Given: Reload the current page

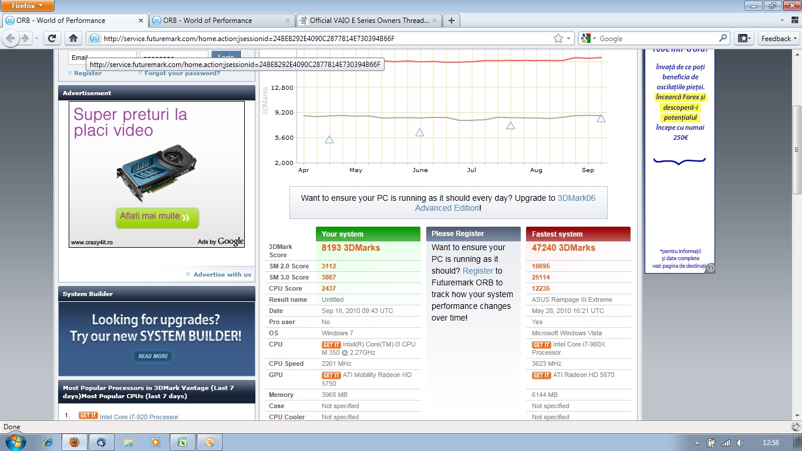Looking at the screenshot, I should click(52, 38).
